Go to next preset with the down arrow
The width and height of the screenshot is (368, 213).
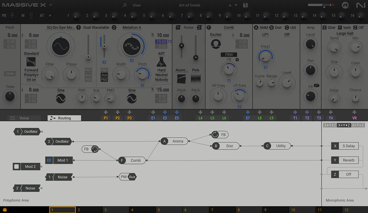[x=236, y=5]
